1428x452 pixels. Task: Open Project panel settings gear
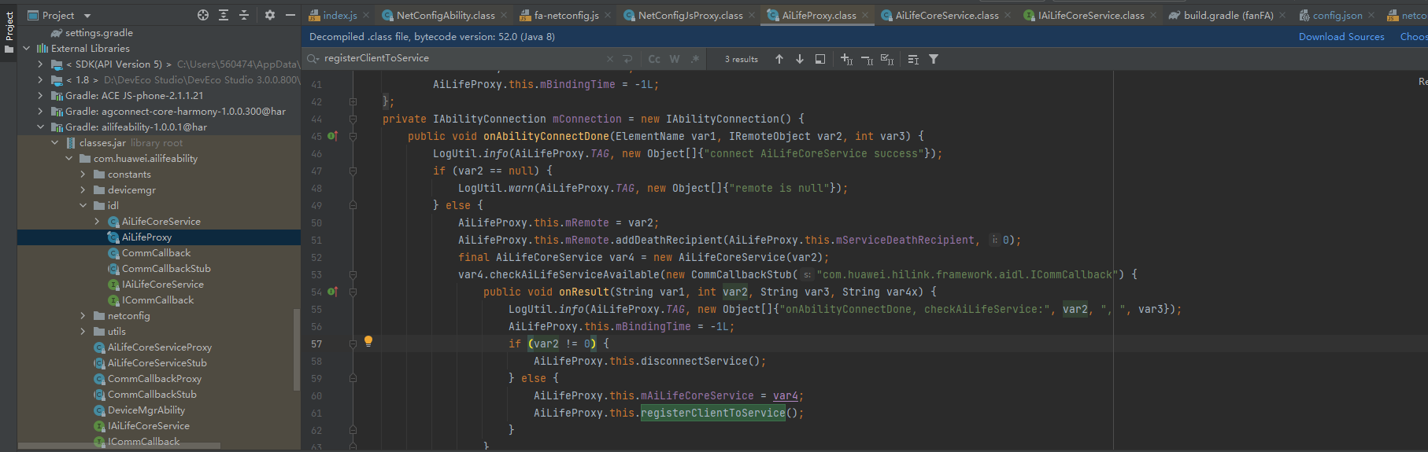click(270, 15)
